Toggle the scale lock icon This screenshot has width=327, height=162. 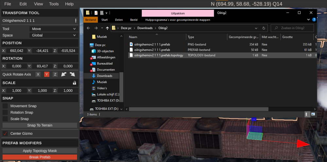[75, 83]
